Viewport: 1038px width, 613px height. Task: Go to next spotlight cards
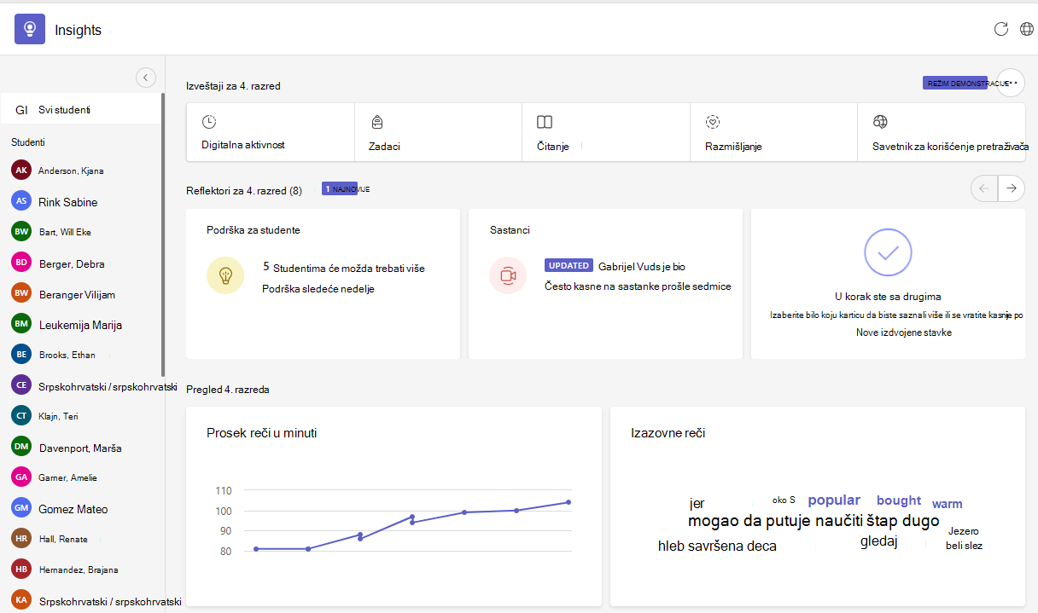pos(1012,188)
